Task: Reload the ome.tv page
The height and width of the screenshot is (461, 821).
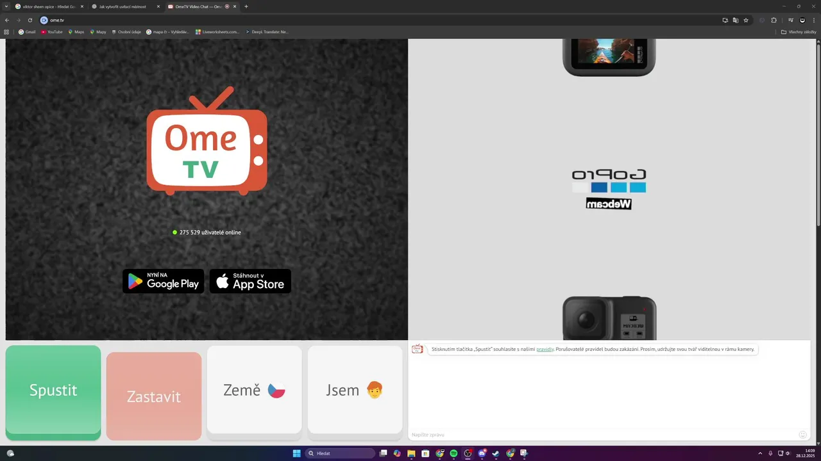Action: coord(30,20)
